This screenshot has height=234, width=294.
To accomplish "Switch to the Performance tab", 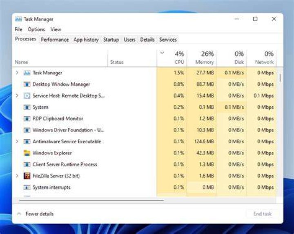I will tap(55, 40).
